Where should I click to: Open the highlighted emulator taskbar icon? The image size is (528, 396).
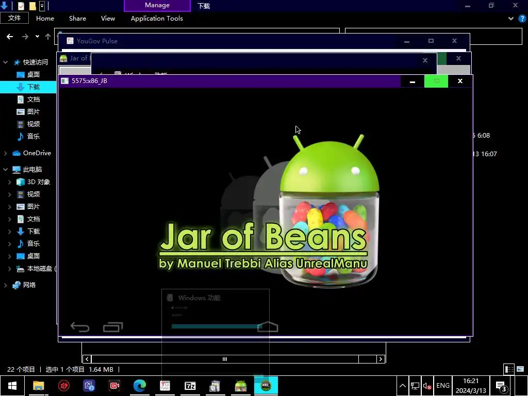pyautogui.click(x=266, y=386)
